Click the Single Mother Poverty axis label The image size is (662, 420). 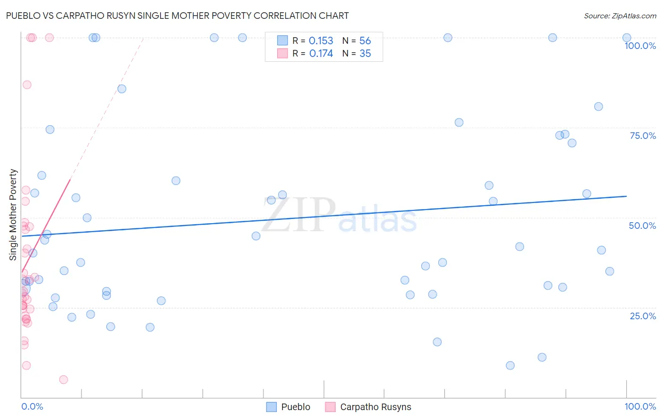tap(13, 215)
